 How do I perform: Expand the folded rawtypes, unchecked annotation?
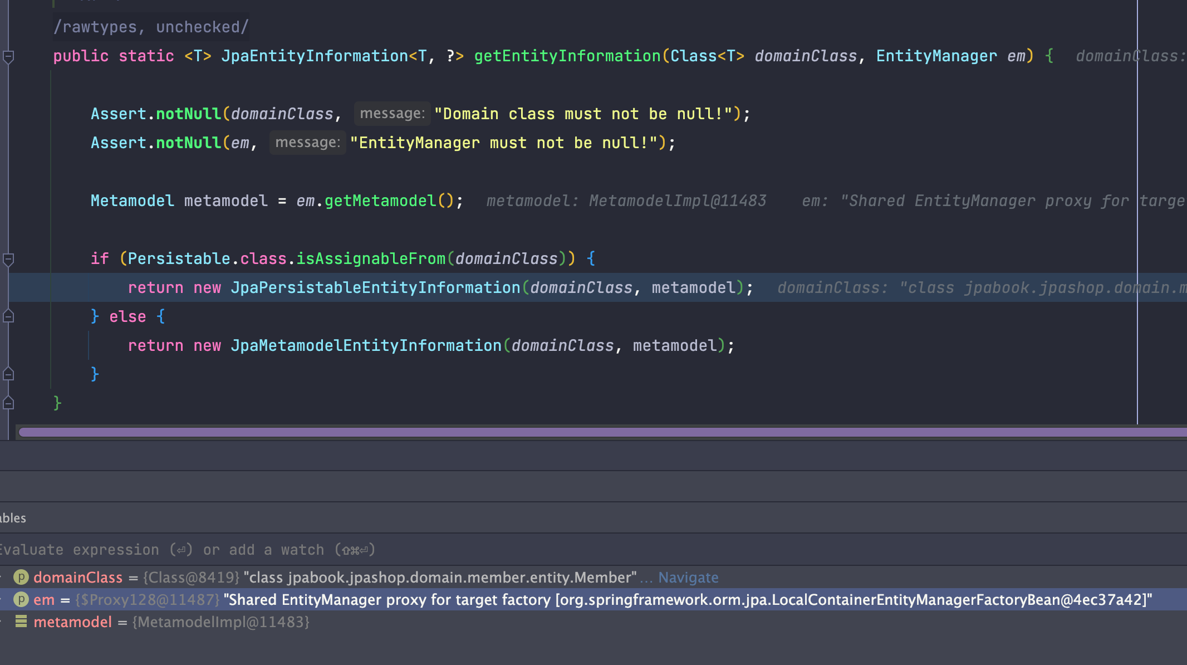(x=151, y=27)
